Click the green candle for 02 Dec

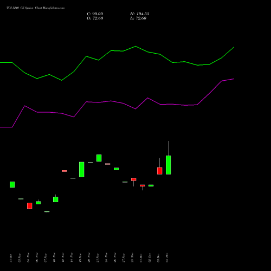[x=151, y=185]
